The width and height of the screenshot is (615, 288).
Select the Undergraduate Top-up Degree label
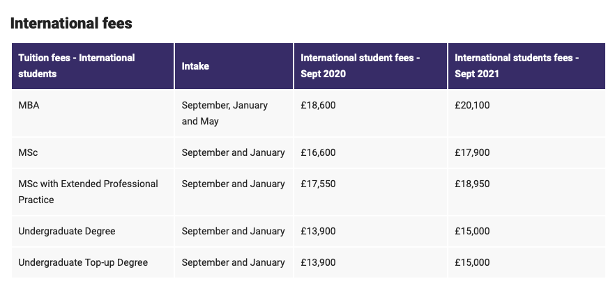[x=83, y=262]
